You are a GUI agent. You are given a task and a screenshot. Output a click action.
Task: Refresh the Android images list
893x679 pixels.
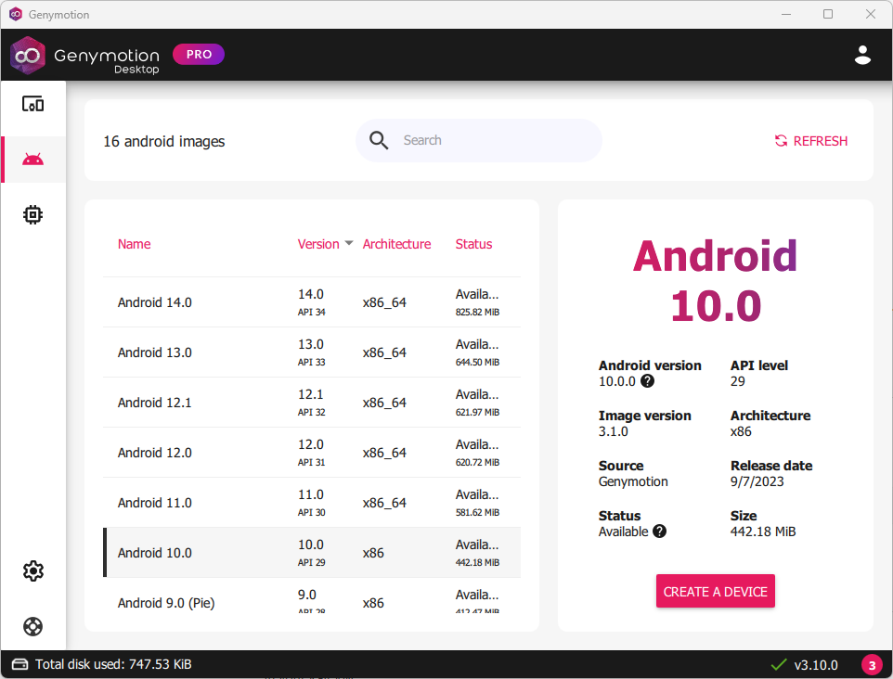coord(811,141)
